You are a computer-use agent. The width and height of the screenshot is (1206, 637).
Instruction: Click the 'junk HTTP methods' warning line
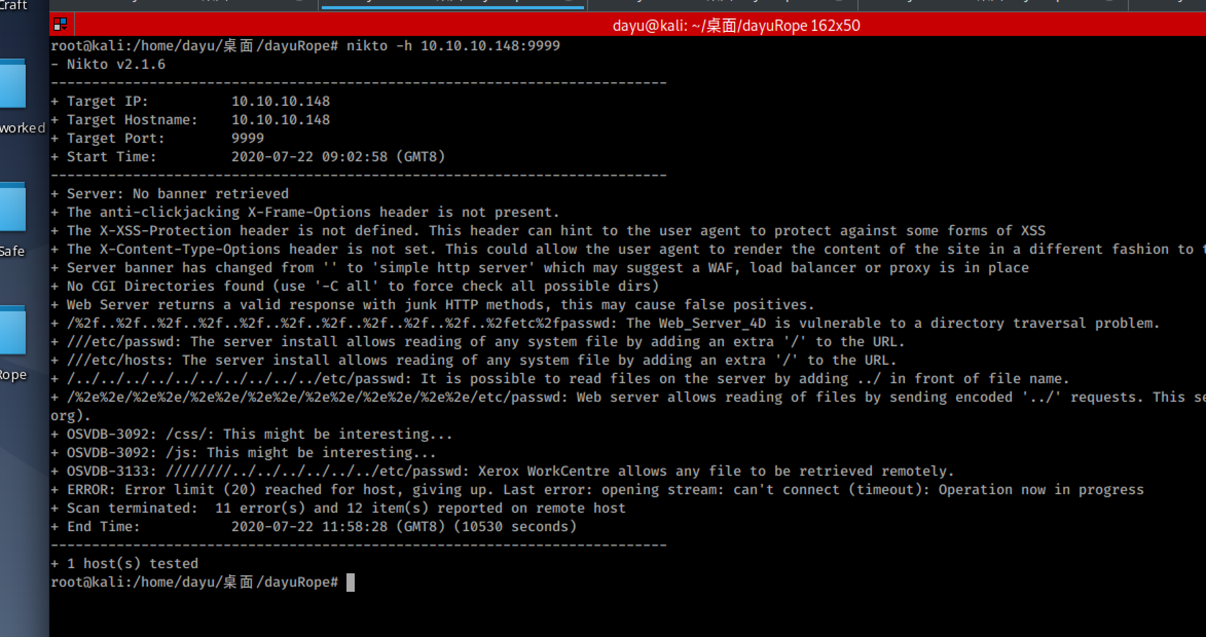click(433, 305)
